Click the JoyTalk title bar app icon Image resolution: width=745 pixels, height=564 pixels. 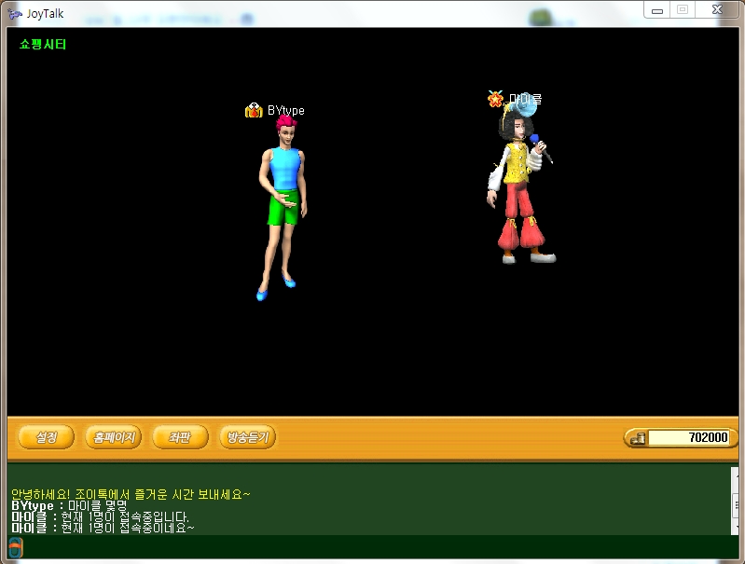(x=14, y=13)
